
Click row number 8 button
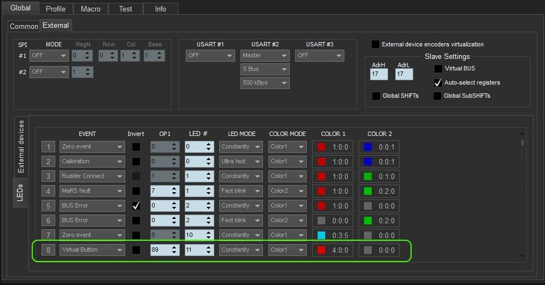point(48,250)
